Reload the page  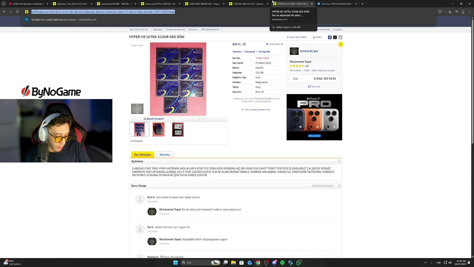[x=17, y=11]
